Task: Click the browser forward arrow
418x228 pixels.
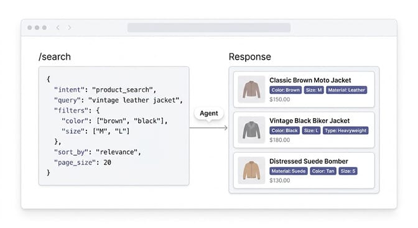Action: 69,27
